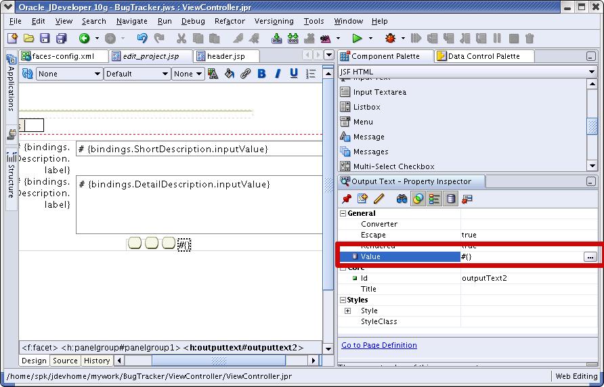Image resolution: width=604 pixels, height=387 pixels.
Task: Click the background paint bucket icon
Action: click(x=229, y=74)
